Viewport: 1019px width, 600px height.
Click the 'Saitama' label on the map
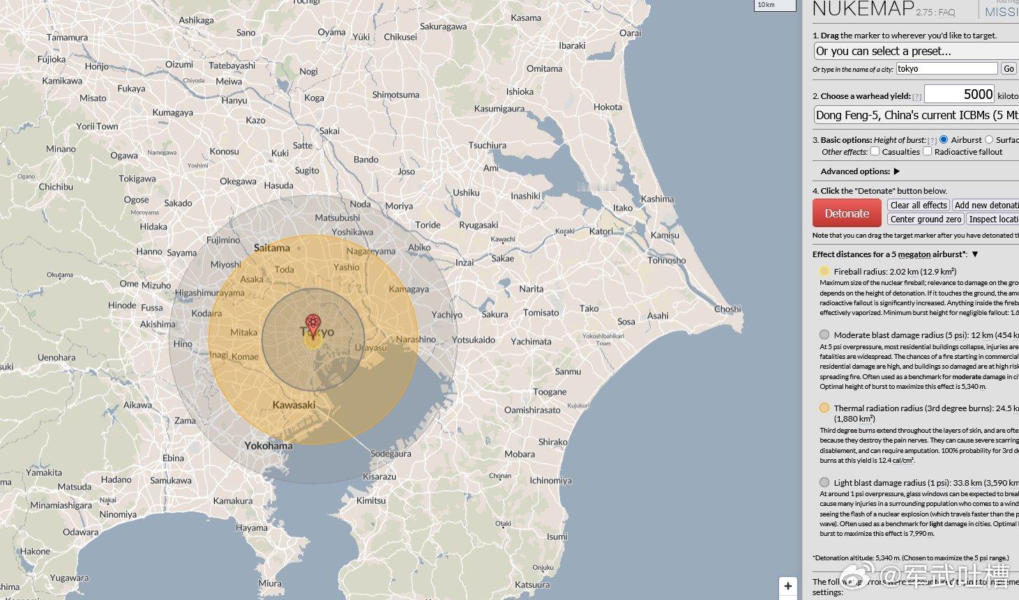pos(272,247)
